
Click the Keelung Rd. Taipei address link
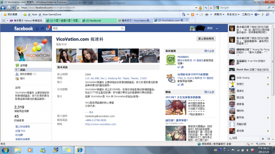[116, 78]
